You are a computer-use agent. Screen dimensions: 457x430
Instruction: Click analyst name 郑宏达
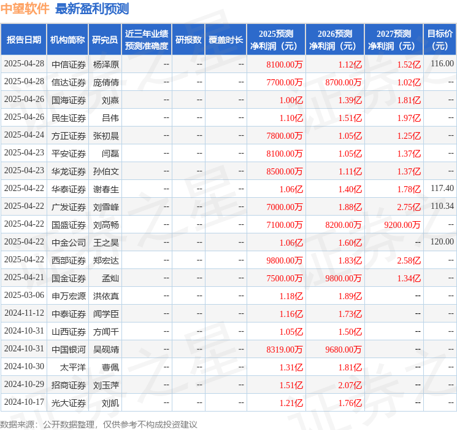click(106, 260)
